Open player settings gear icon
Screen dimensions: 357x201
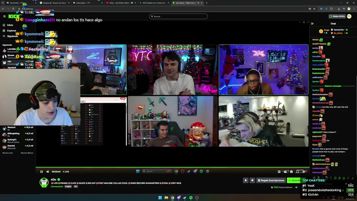point(304,172)
